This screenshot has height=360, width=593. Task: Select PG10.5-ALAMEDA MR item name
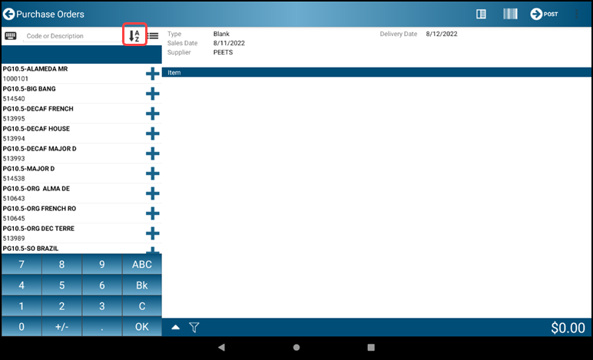tap(35, 69)
